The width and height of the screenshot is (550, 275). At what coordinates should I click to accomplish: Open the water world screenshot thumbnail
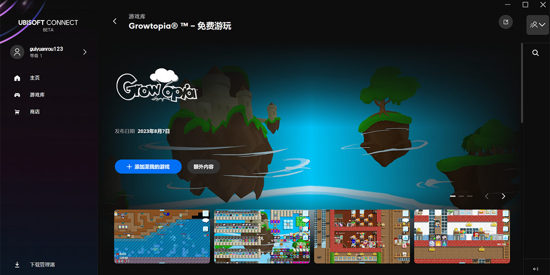162,236
